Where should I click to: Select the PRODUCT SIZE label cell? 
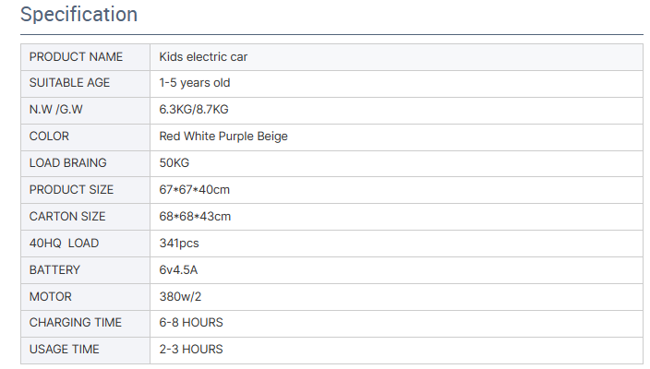tap(85, 190)
